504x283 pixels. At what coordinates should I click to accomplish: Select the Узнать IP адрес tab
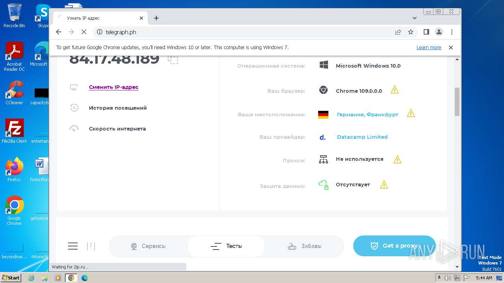point(100,18)
